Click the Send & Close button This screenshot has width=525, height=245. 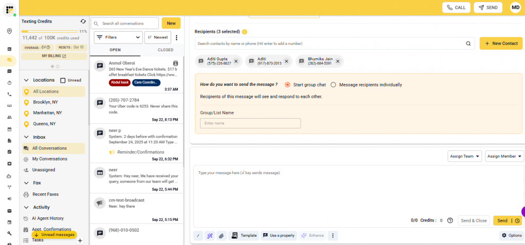[474, 220]
